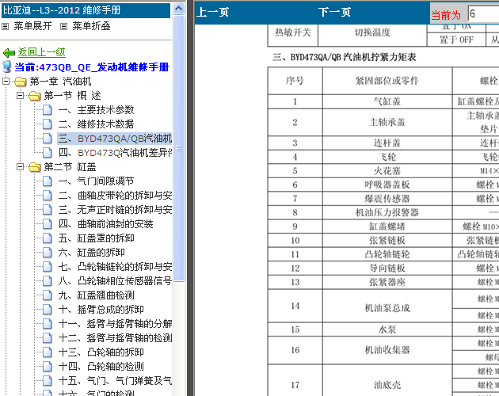The width and height of the screenshot is (499, 396).
Task: Click heading 三、BYD473QA/QB 汽油机拧紧力矩表
Action: (x=345, y=57)
